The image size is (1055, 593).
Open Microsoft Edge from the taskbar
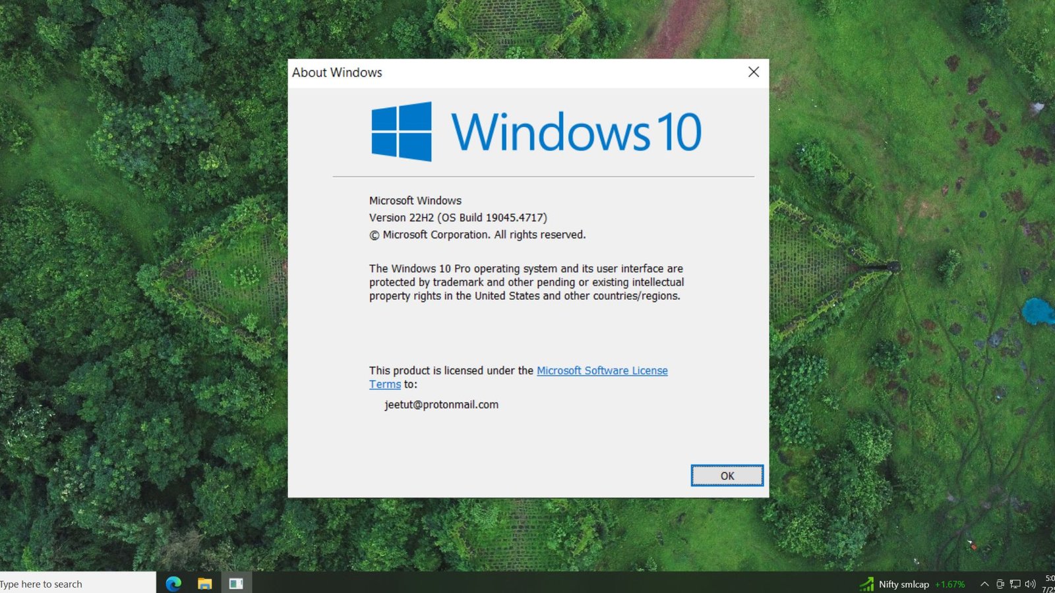pyautogui.click(x=173, y=583)
